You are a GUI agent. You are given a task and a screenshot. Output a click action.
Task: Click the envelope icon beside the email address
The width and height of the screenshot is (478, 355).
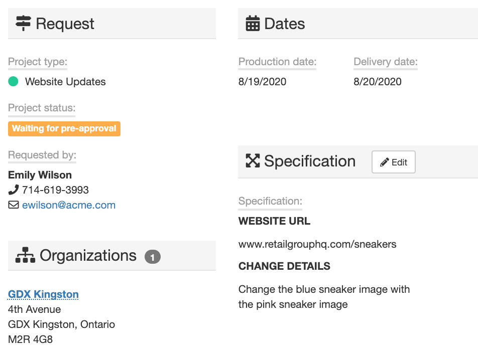(x=13, y=205)
